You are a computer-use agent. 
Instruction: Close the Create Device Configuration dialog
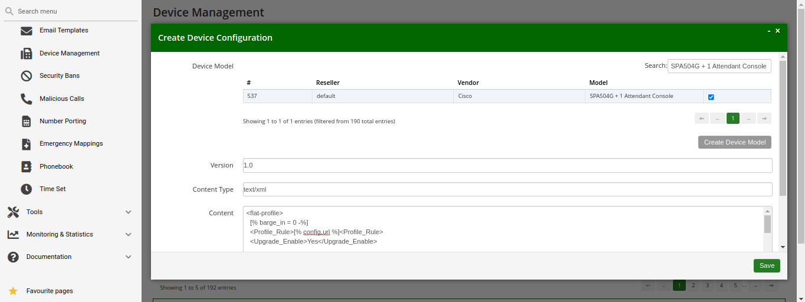pyautogui.click(x=778, y=31)
